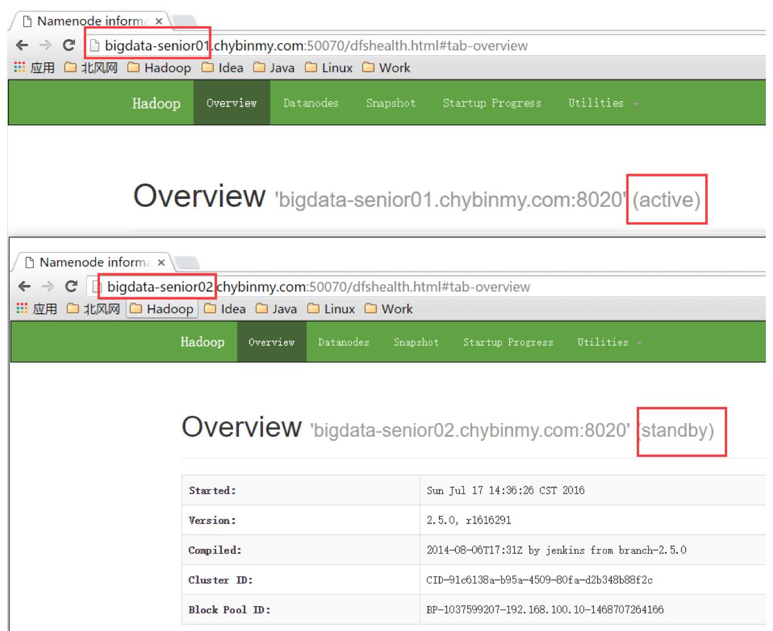Open the Work bookmark folder in the senior01 window
This screenshot has height=631, width=773.
click(386, 68)
